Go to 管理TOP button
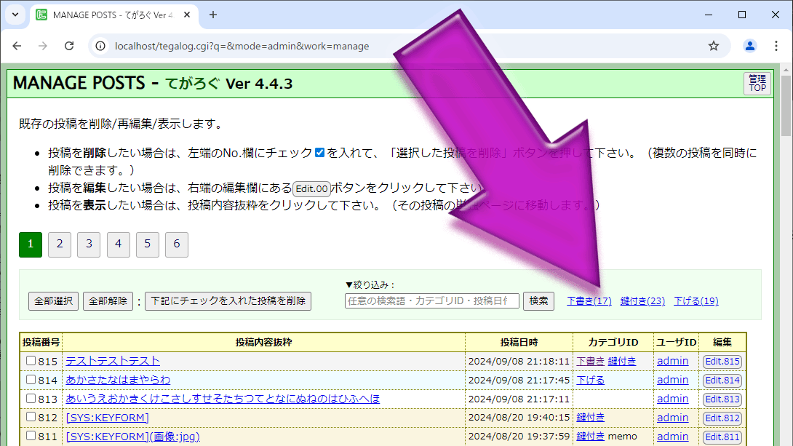The image size is (793, 446). [757, 84]
